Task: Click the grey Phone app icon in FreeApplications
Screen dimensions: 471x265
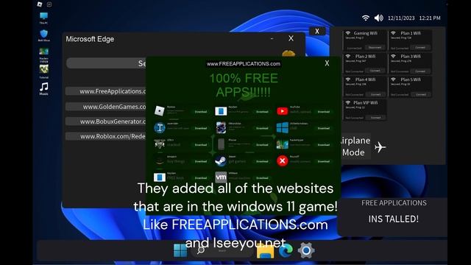Action: pos(221,144)
